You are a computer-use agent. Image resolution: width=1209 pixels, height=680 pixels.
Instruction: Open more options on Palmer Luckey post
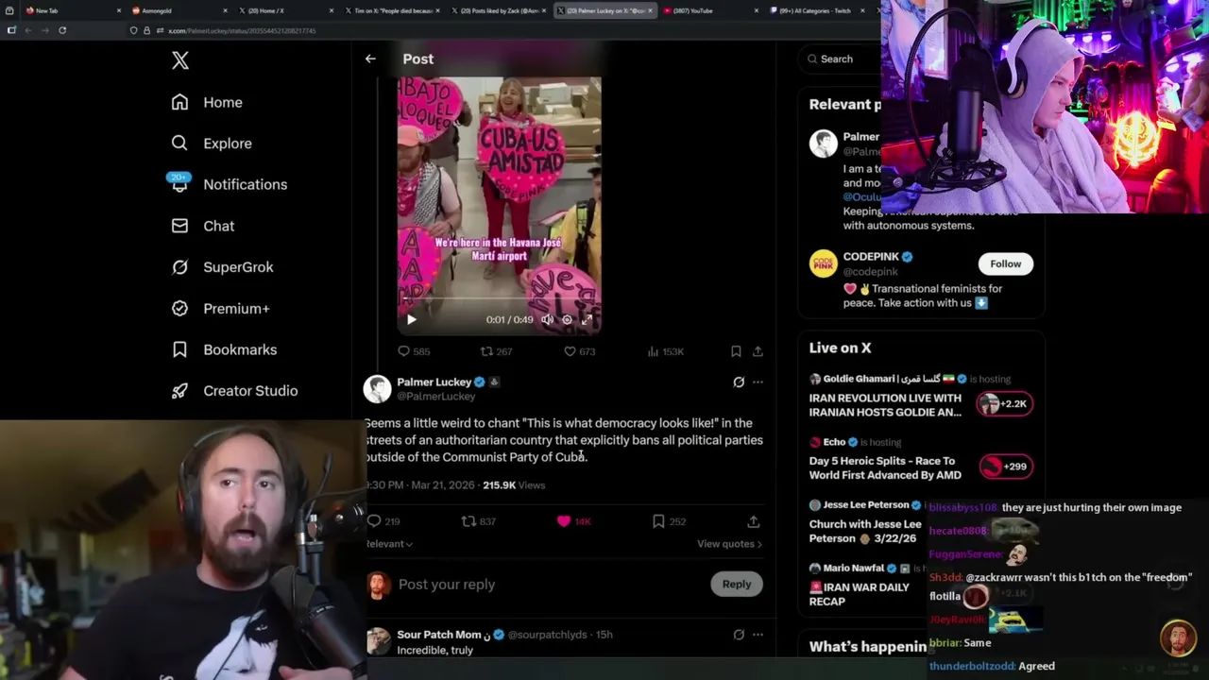(758, 382)
